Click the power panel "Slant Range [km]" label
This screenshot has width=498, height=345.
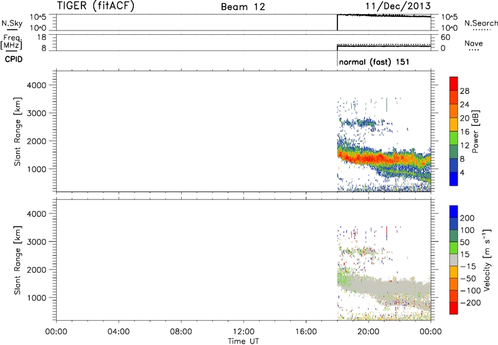(17, 131)
